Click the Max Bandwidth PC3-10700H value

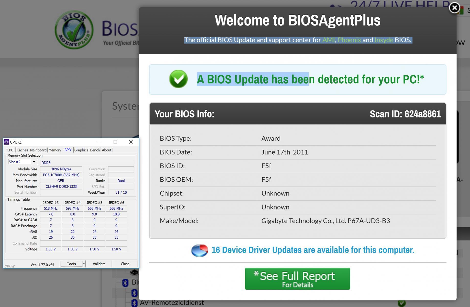[x=61, y=175]
